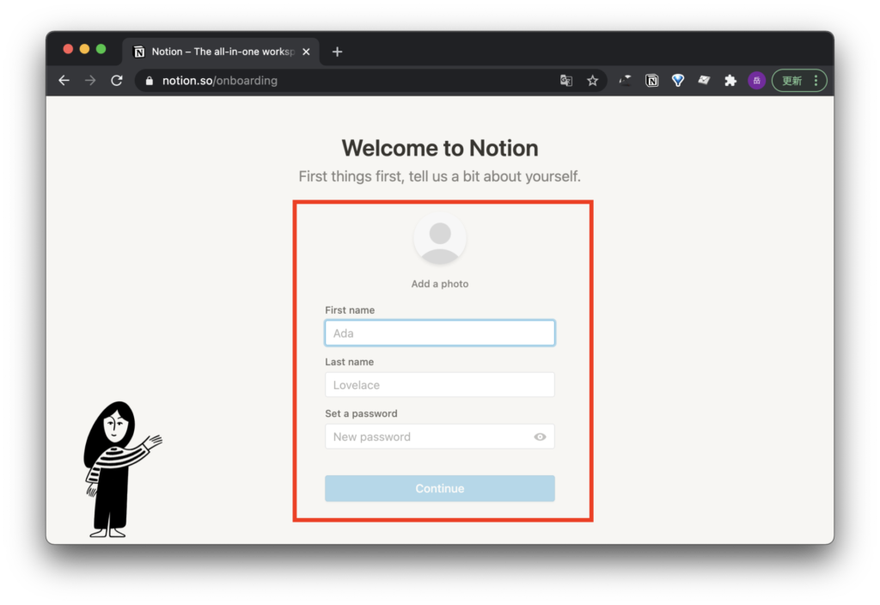Select the Notion all-in-one workspace tab

(222, 52)
